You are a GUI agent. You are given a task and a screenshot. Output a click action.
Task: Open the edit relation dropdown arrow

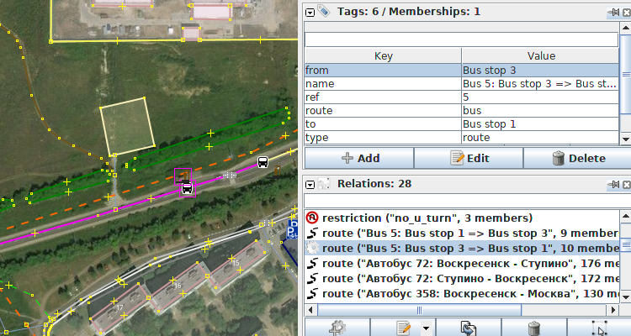coord(426,328)
